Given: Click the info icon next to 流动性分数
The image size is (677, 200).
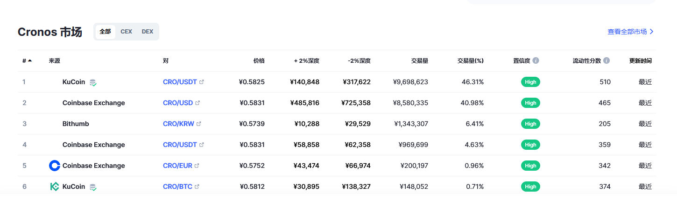Looking at the screenshot, I should point(606,60).
